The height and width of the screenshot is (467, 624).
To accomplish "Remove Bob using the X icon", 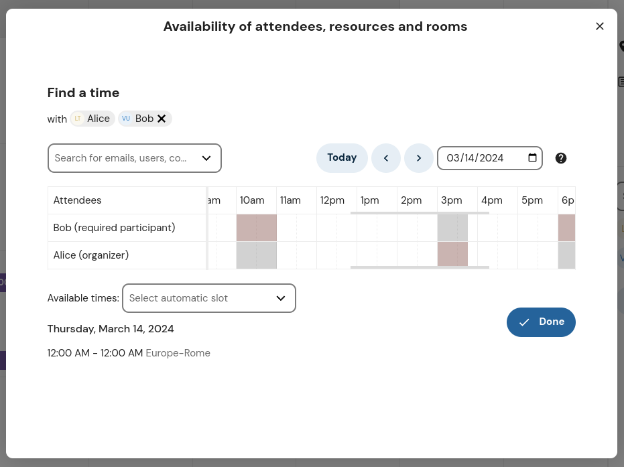I will (x=162, y=119).
